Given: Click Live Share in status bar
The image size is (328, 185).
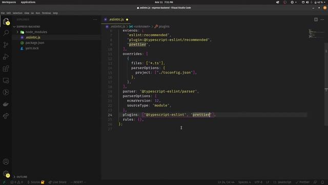Looking at the screenshot, I should (57, 182).
